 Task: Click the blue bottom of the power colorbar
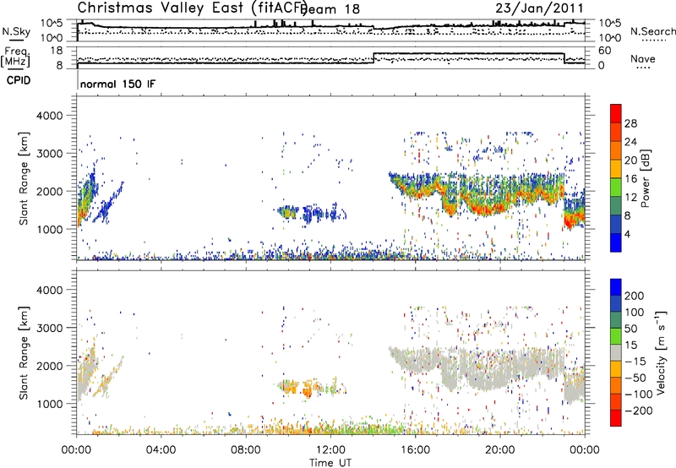(x=616, y=242)
